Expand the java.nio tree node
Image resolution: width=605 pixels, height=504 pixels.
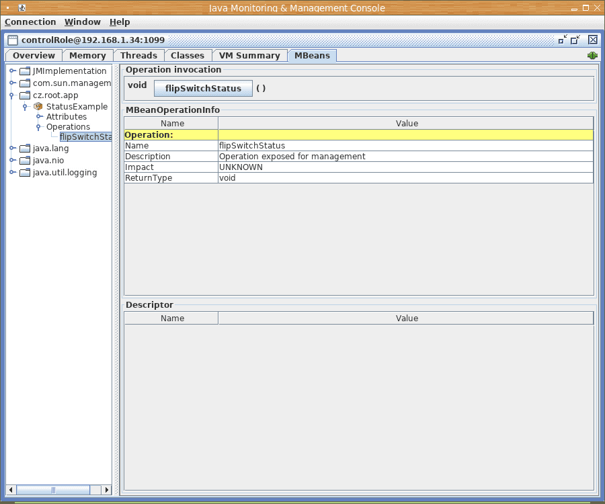12,161
